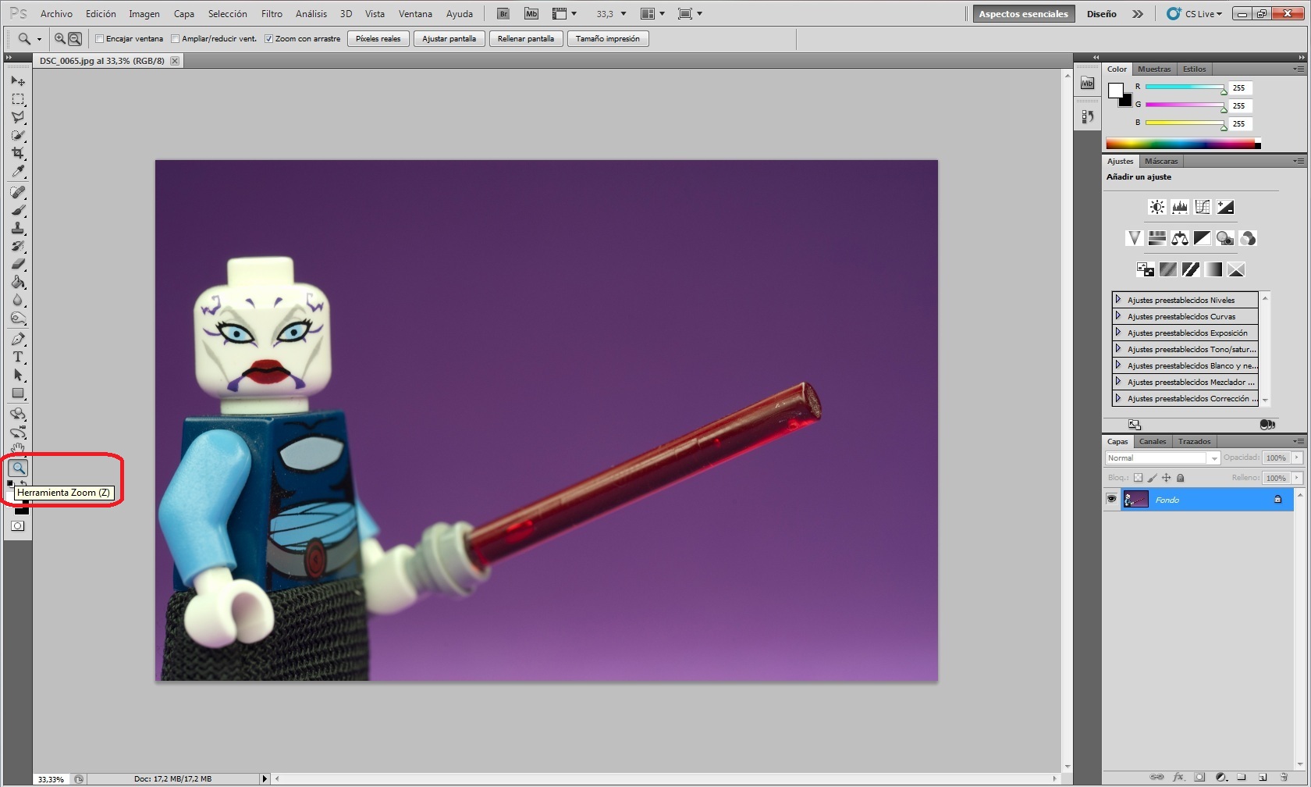This screenshot has width=1311, height=787.
Task: Select the Clone Stamp tool
Action: tap(18, 228)
